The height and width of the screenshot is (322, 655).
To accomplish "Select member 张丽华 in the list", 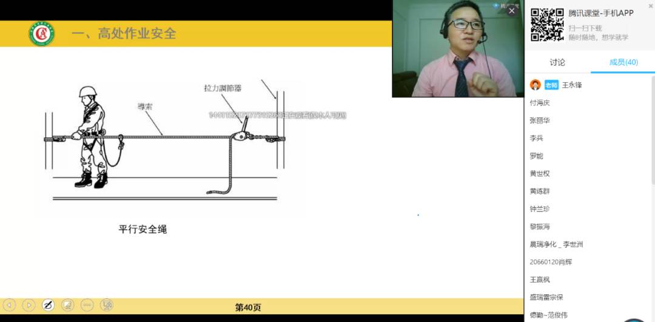I will (540, 120).
